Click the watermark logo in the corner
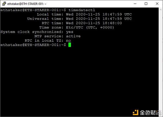This screenshot has width=163, height=117. point(147,113)
